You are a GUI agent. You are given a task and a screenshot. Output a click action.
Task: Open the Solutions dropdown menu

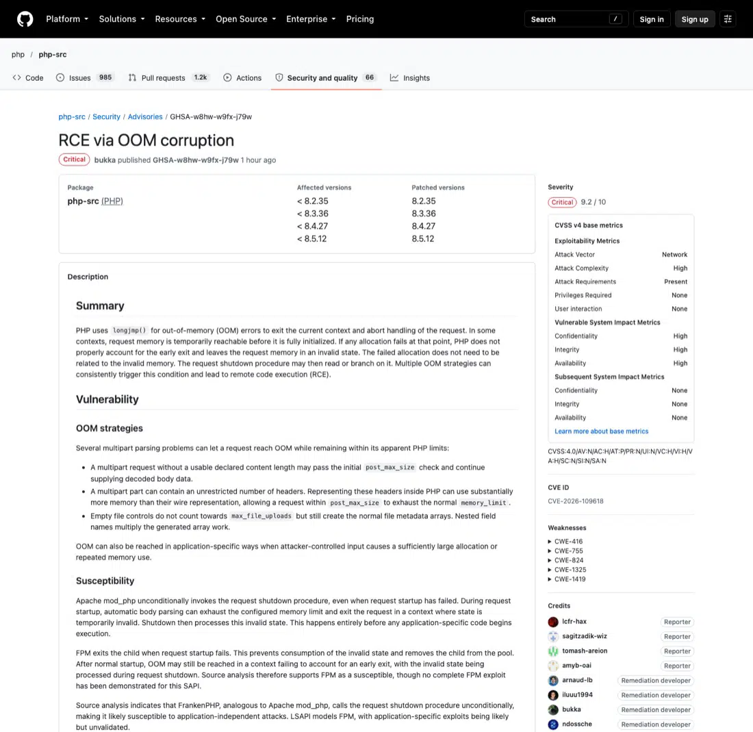(121, 19)
